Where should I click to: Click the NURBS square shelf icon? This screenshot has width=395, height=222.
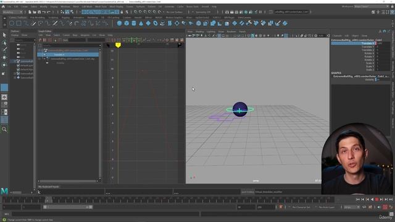[19, 23]
